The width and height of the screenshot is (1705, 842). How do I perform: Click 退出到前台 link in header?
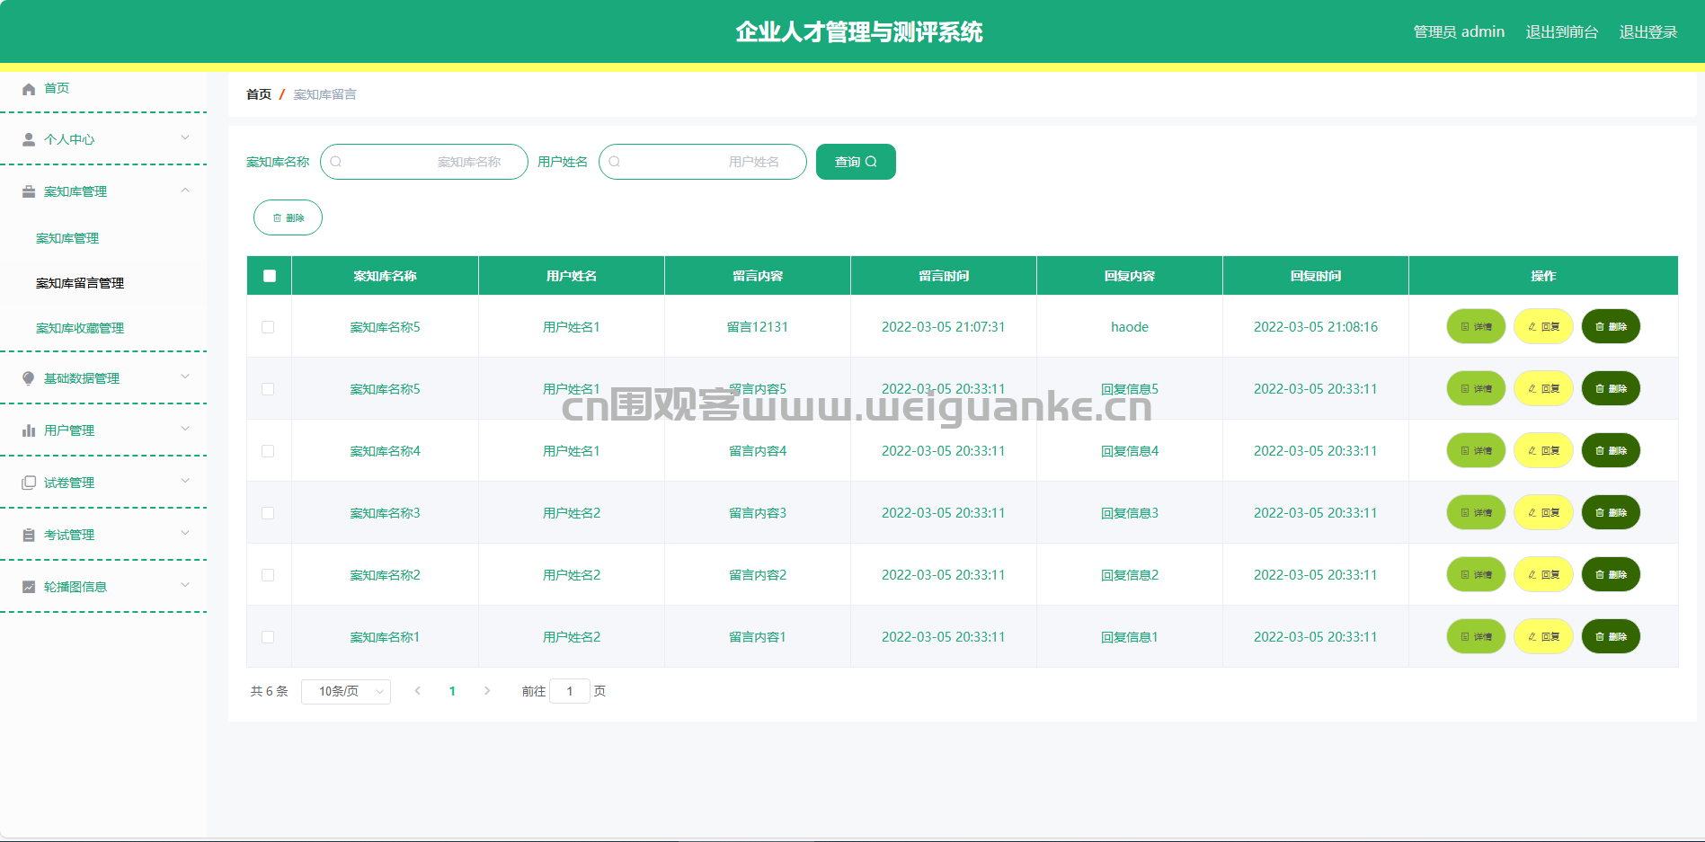pyautogui.click(x=1562, y=32)
